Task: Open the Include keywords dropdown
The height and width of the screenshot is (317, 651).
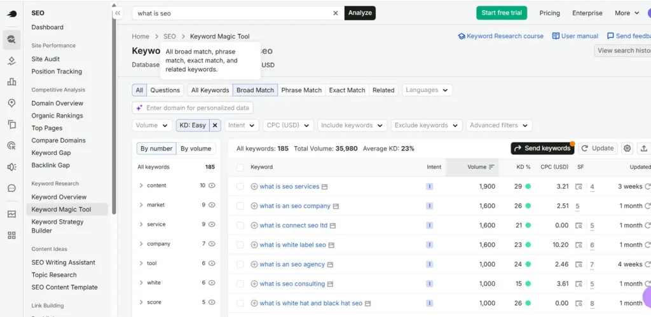Action: pyautogui.click(x=352, y=125)
